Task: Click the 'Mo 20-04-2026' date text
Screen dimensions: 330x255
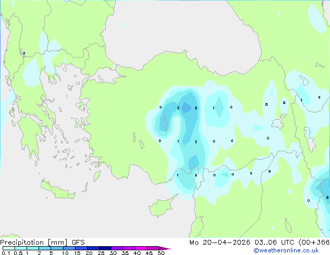Action: click(x=220, y=243)
